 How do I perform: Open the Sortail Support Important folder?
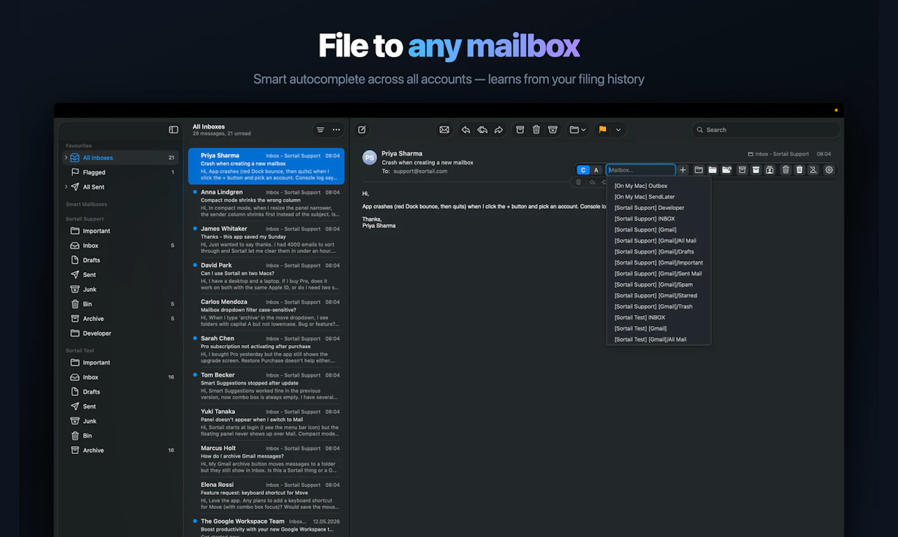[x=120, y=231]
